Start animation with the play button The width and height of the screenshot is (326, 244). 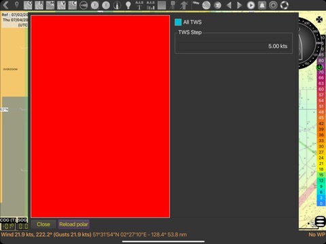click(251, 5)
